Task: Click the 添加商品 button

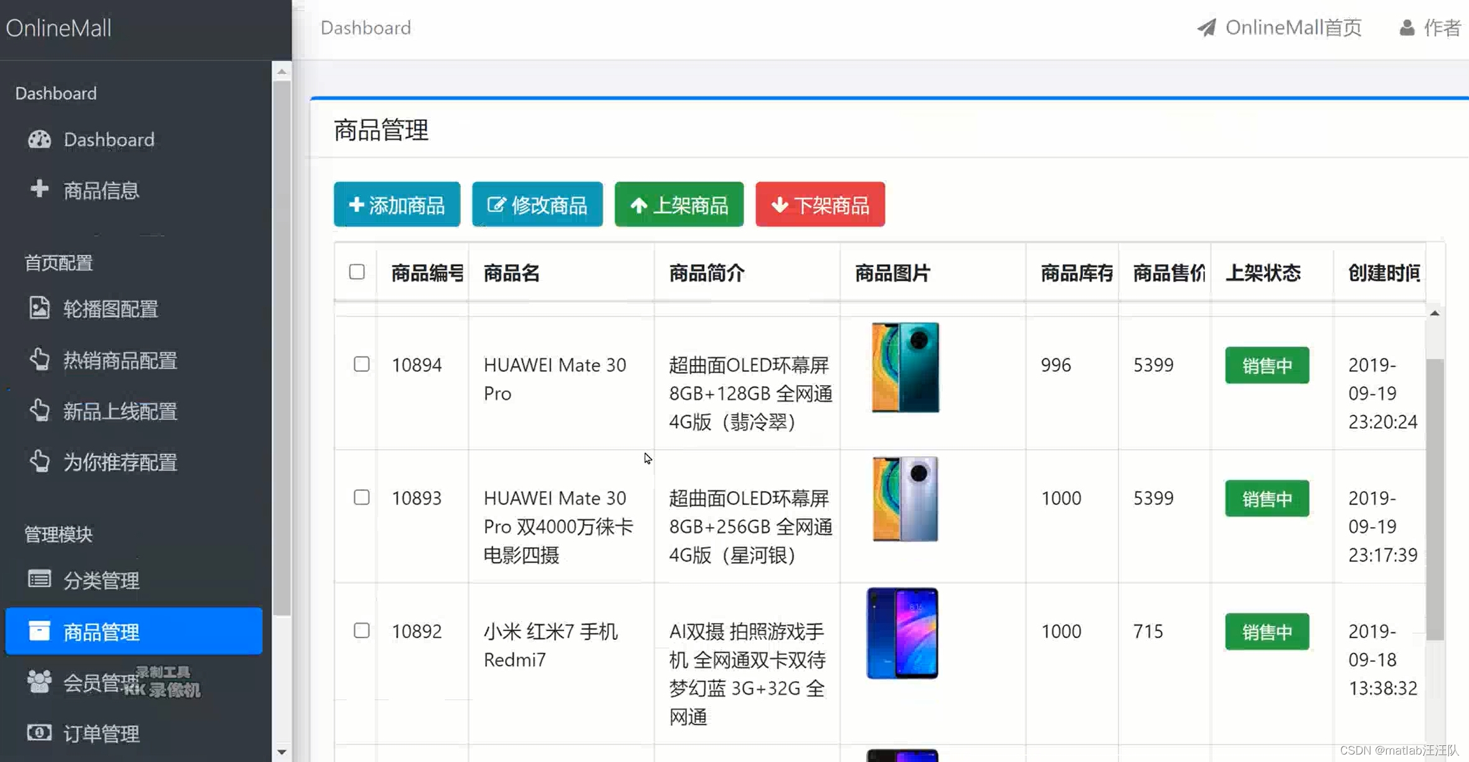Action: point(397,204)
